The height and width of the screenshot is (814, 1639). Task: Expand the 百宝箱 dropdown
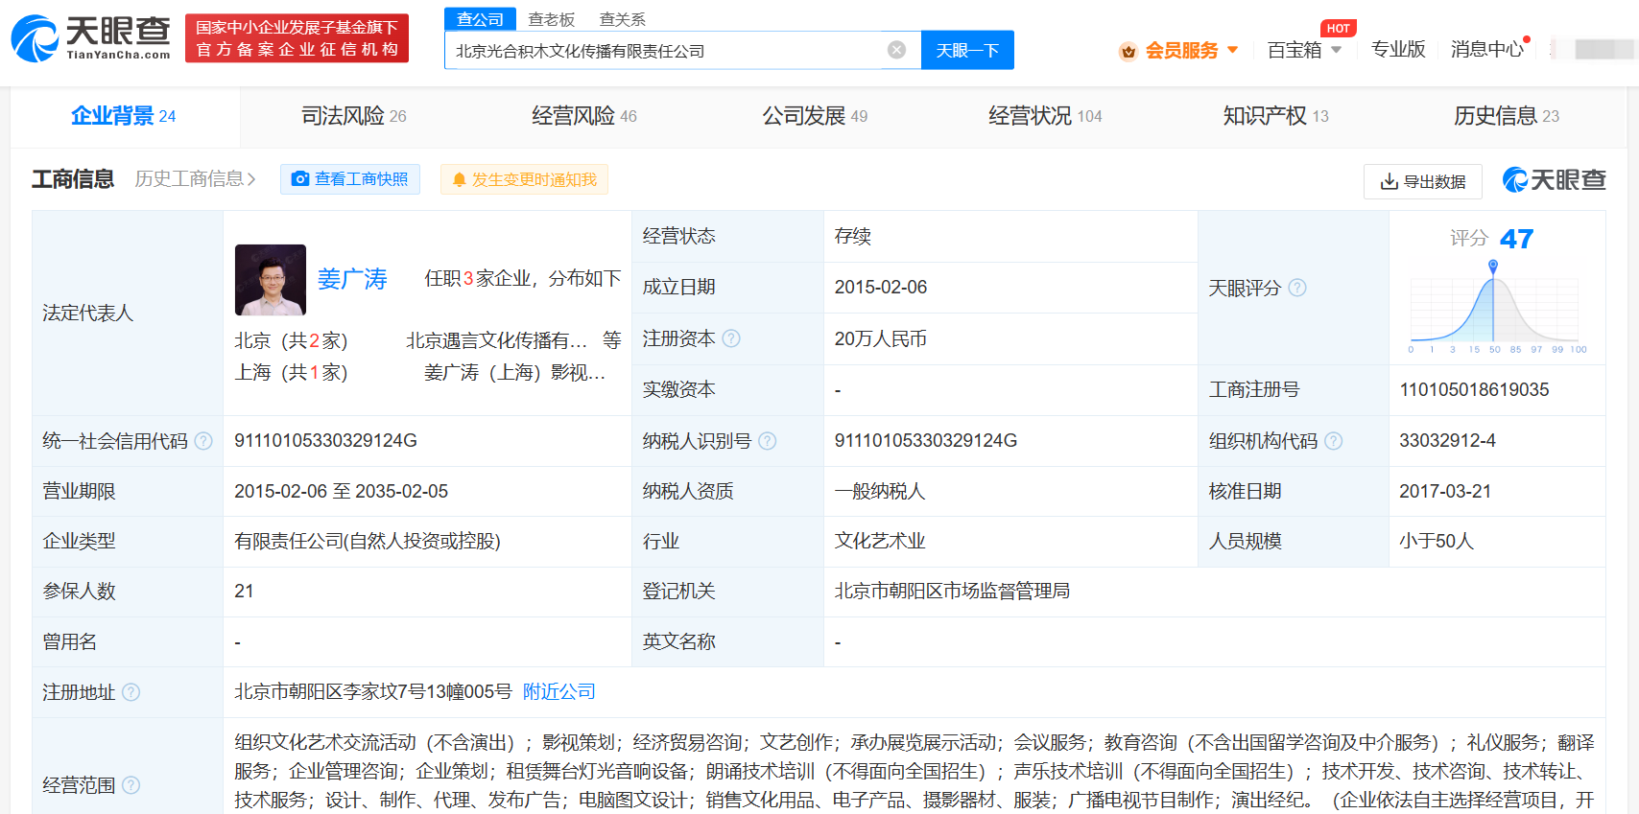pyautogui.click(x=1336, y=50)
